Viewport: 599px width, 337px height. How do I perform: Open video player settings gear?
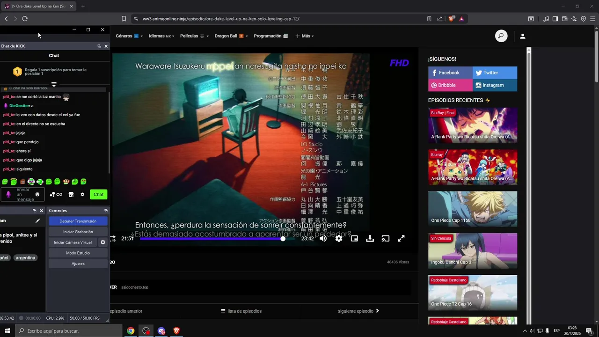coord(339,239)
